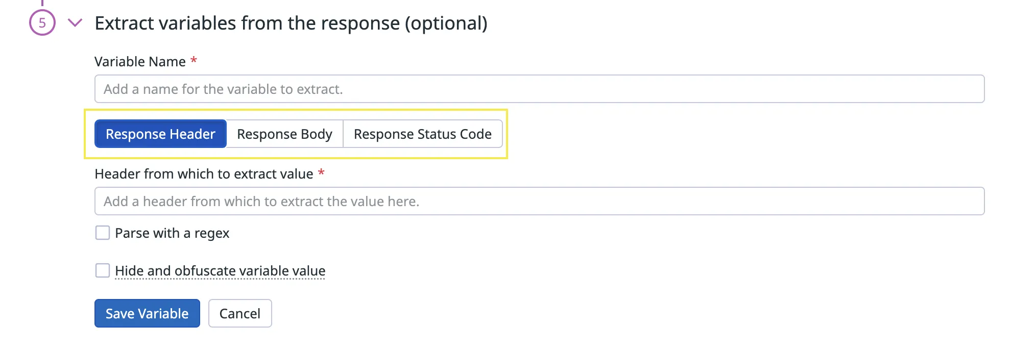This screenshot has width=1011, height=350.
Task: Click the Header from which to extract value label
Action: 204,174
